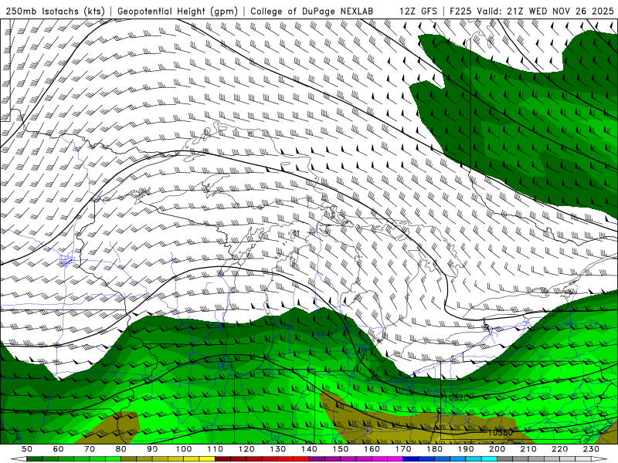The width and height of the screenshot is (618, 463).
Task: Click the 120 value on the color scale
Action: tap(246, 449)
